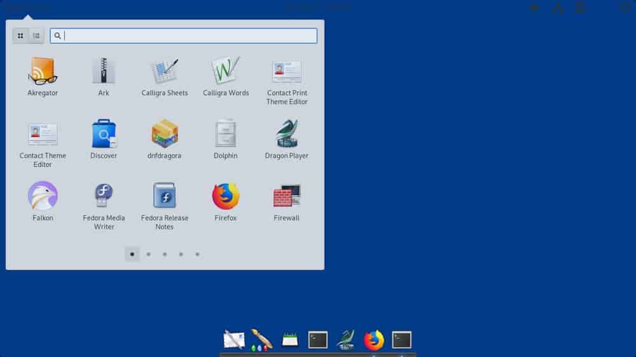Click the "Discover" label
This screenshot has height=357, width=636.
coord(104,156)
